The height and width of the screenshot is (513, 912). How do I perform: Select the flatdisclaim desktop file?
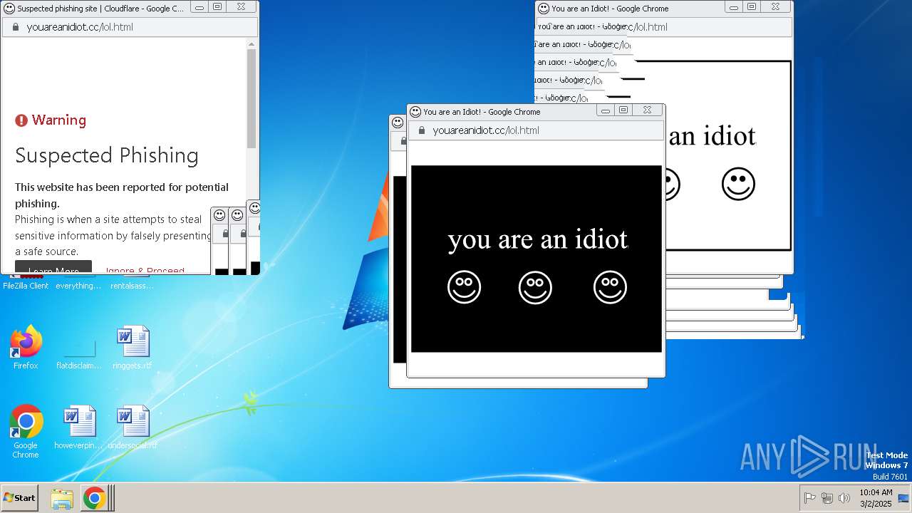tap(79, 349)
